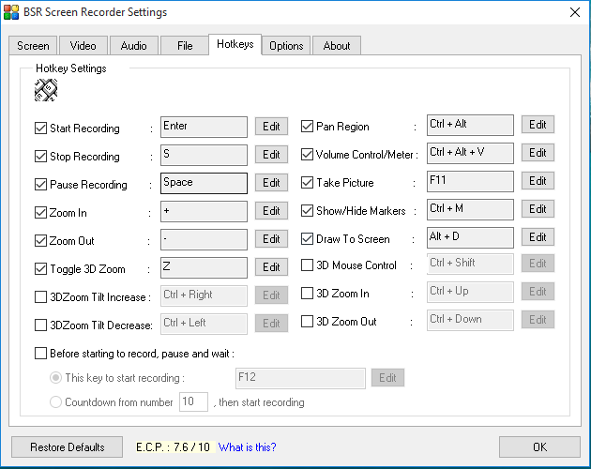Image resolution: width=591 pixels, height=469 pixels.
Task: Click the Toggle 3D Zoom field showing Z
Action: (204, 267)
